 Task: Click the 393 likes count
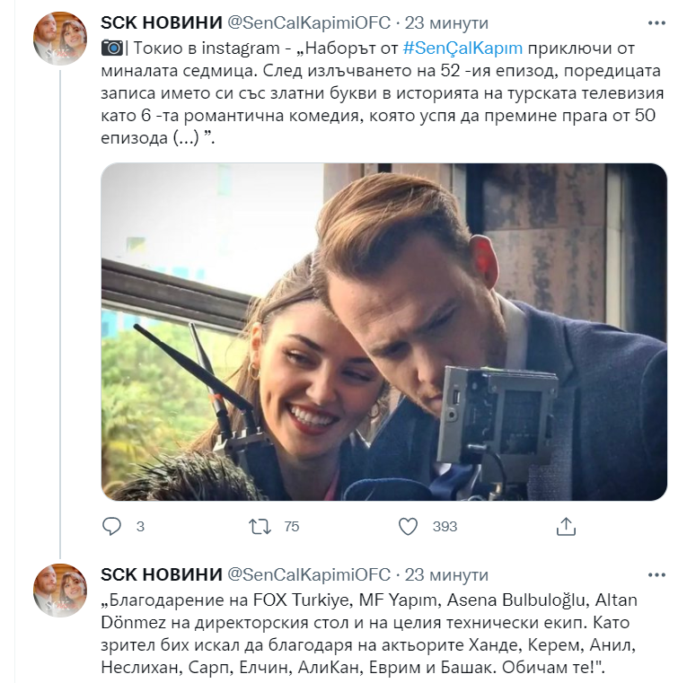[445, 527]
